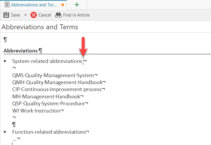The image size is (211, 145).
Task: Click the QMS Quality Management System line
Action: (x=53, y=75)
